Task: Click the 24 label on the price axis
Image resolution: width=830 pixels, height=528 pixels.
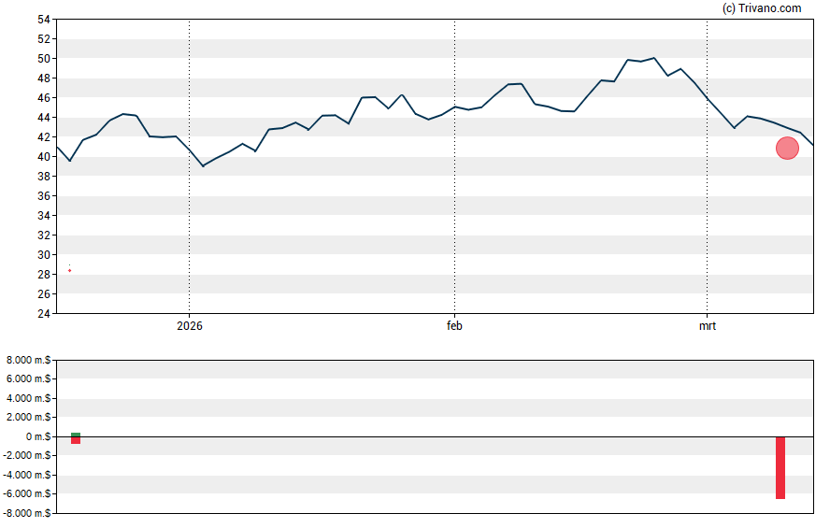Action: [x=44, y=314]
